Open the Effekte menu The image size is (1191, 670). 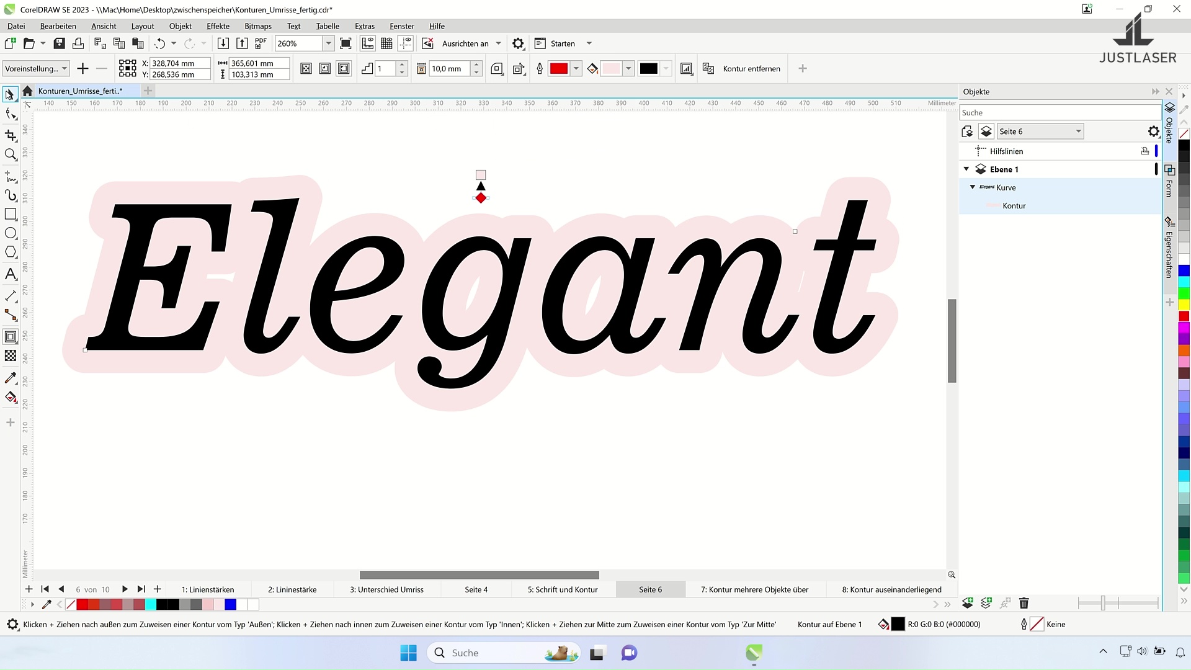point(218,26)
